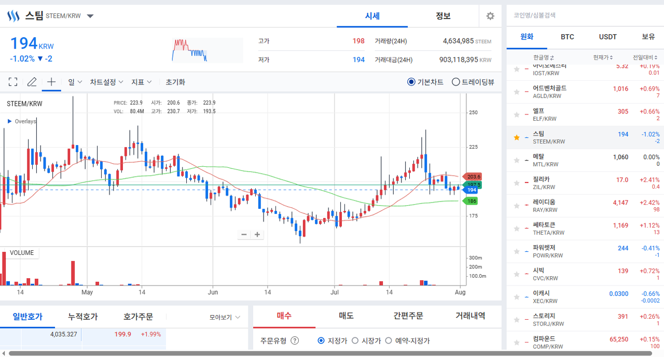Select the 기본차트 radio option

(411, 82)
